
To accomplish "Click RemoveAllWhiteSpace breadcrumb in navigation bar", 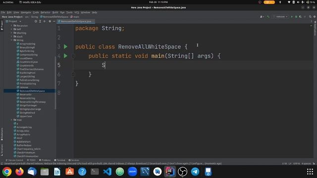I will click(x=54, y=17).
